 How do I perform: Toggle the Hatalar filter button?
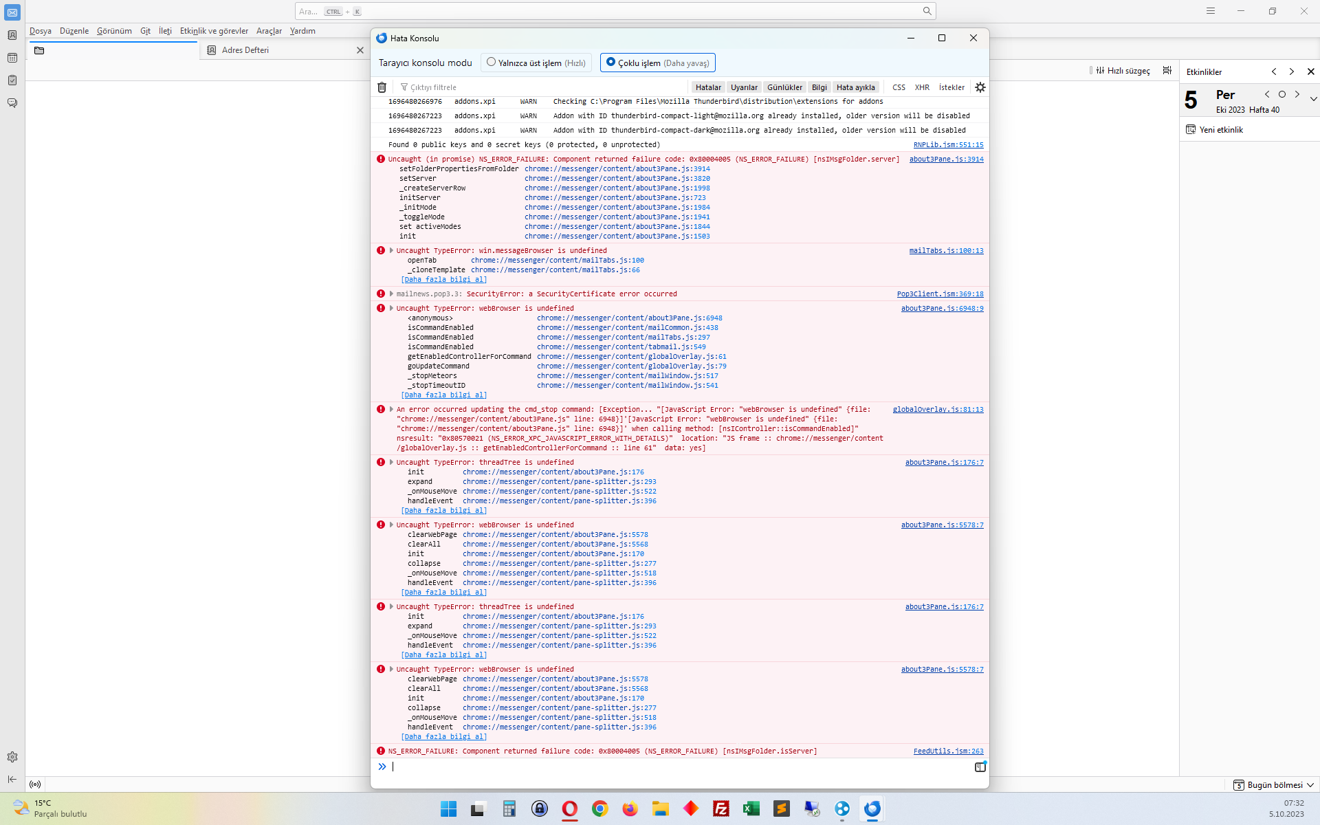pos(707,87)
